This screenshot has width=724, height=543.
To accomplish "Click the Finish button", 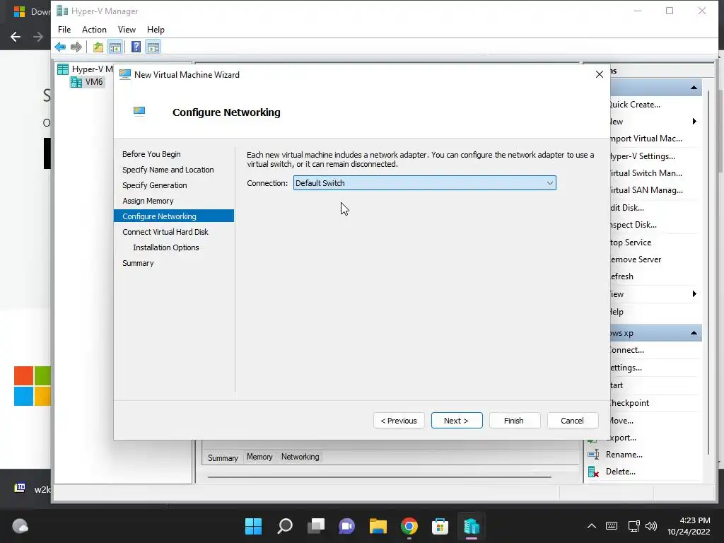I will coord(515,421).
